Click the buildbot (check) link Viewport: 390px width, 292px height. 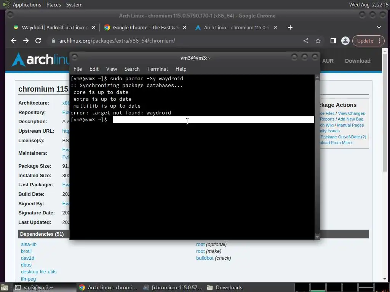coord(205,258)
